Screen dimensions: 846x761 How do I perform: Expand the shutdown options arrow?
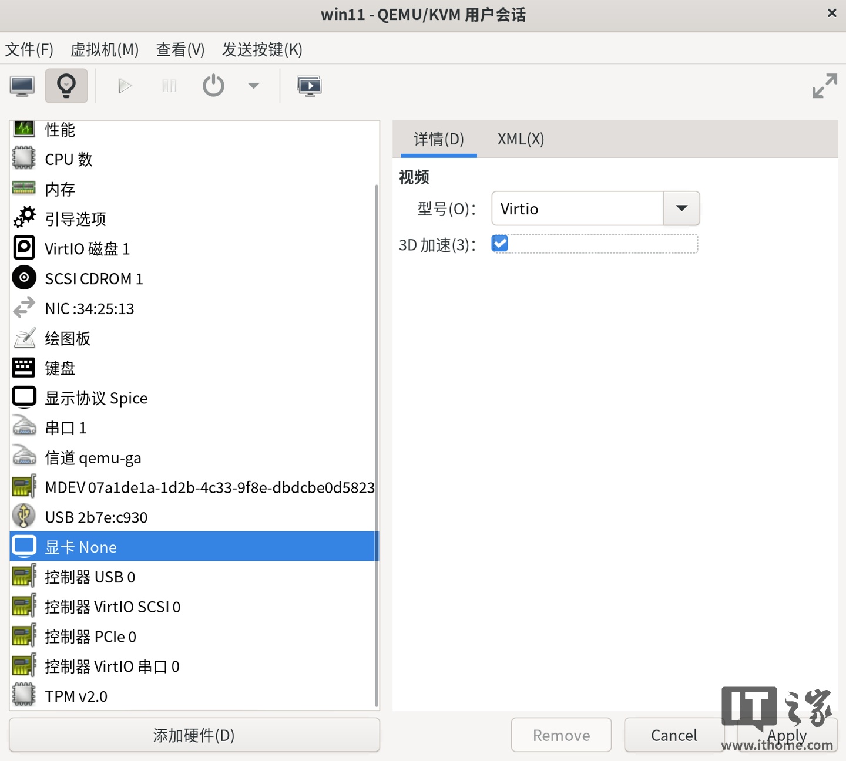(253, 85)
